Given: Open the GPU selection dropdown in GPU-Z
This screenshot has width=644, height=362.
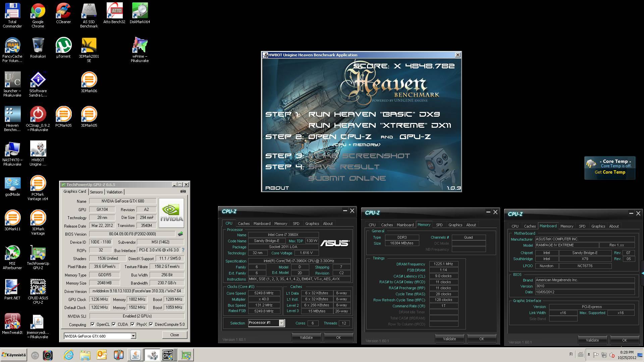Looking at the screenshot, I should tap(133, 336).
